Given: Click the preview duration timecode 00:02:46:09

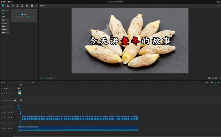Looking at the screenshot, I should (x=50, y=78).
